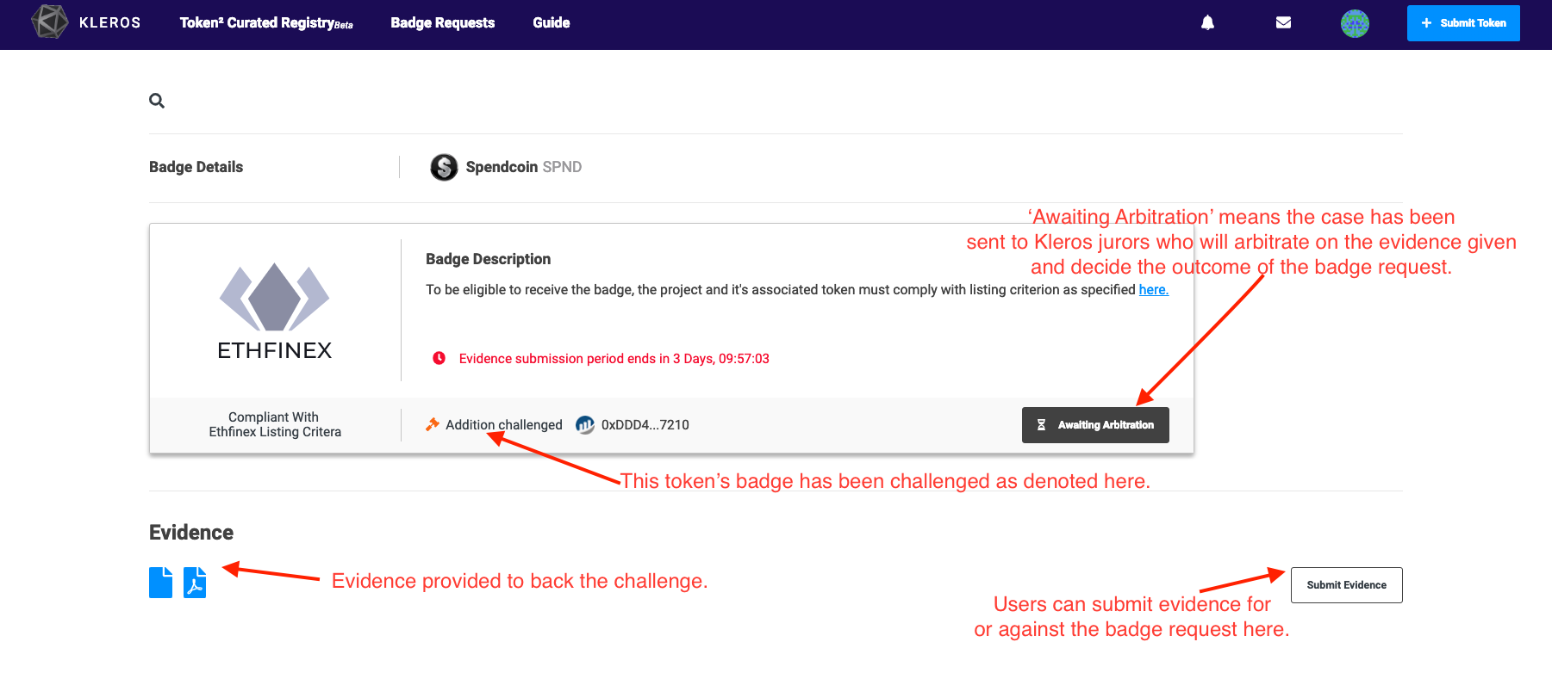Click the search magnifier icon

[157, 101]
